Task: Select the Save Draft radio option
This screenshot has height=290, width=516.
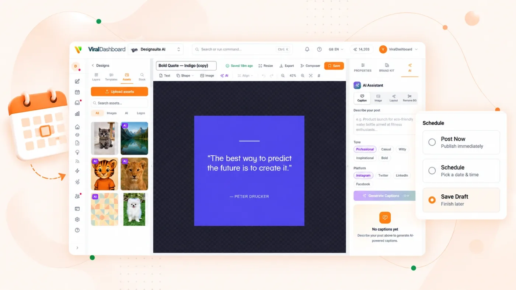Action: coord(432,200)
